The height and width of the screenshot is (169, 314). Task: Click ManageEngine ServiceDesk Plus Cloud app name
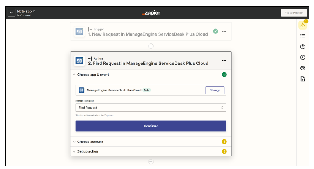[x=114, y=90]
